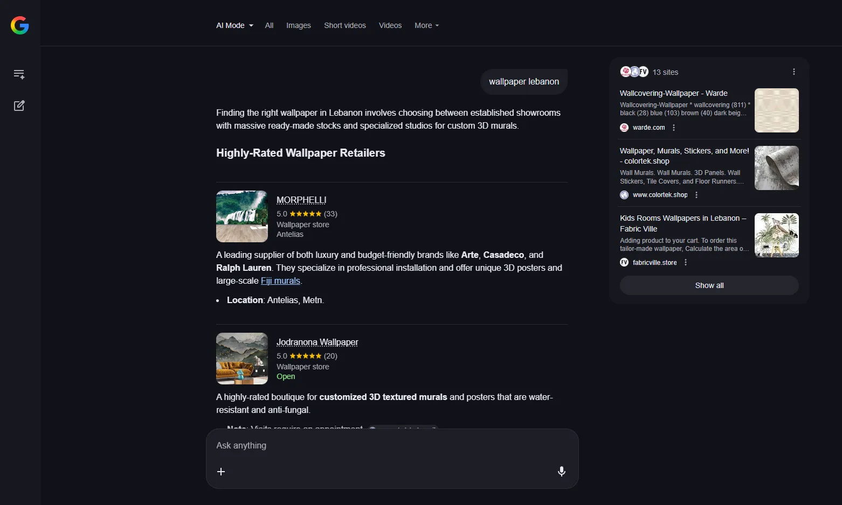842x505 pixels.
Task: Select the Videos tab
Action: (x=390, y=25)
